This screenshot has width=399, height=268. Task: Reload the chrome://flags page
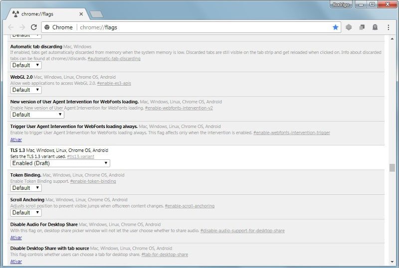point(34,27)
